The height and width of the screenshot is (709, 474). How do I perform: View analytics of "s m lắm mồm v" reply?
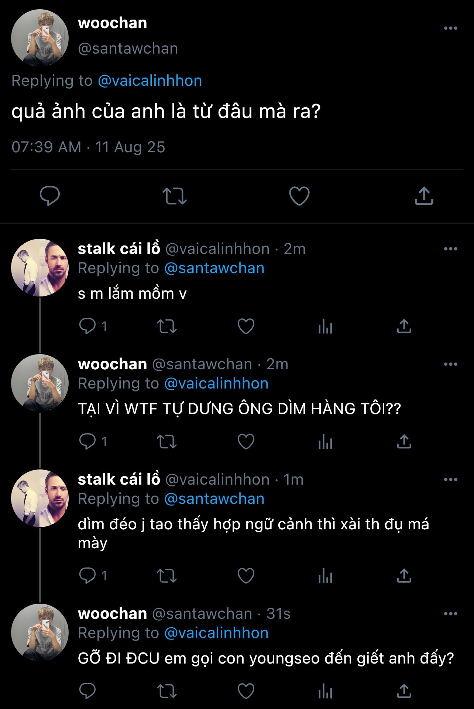point(325,326)
